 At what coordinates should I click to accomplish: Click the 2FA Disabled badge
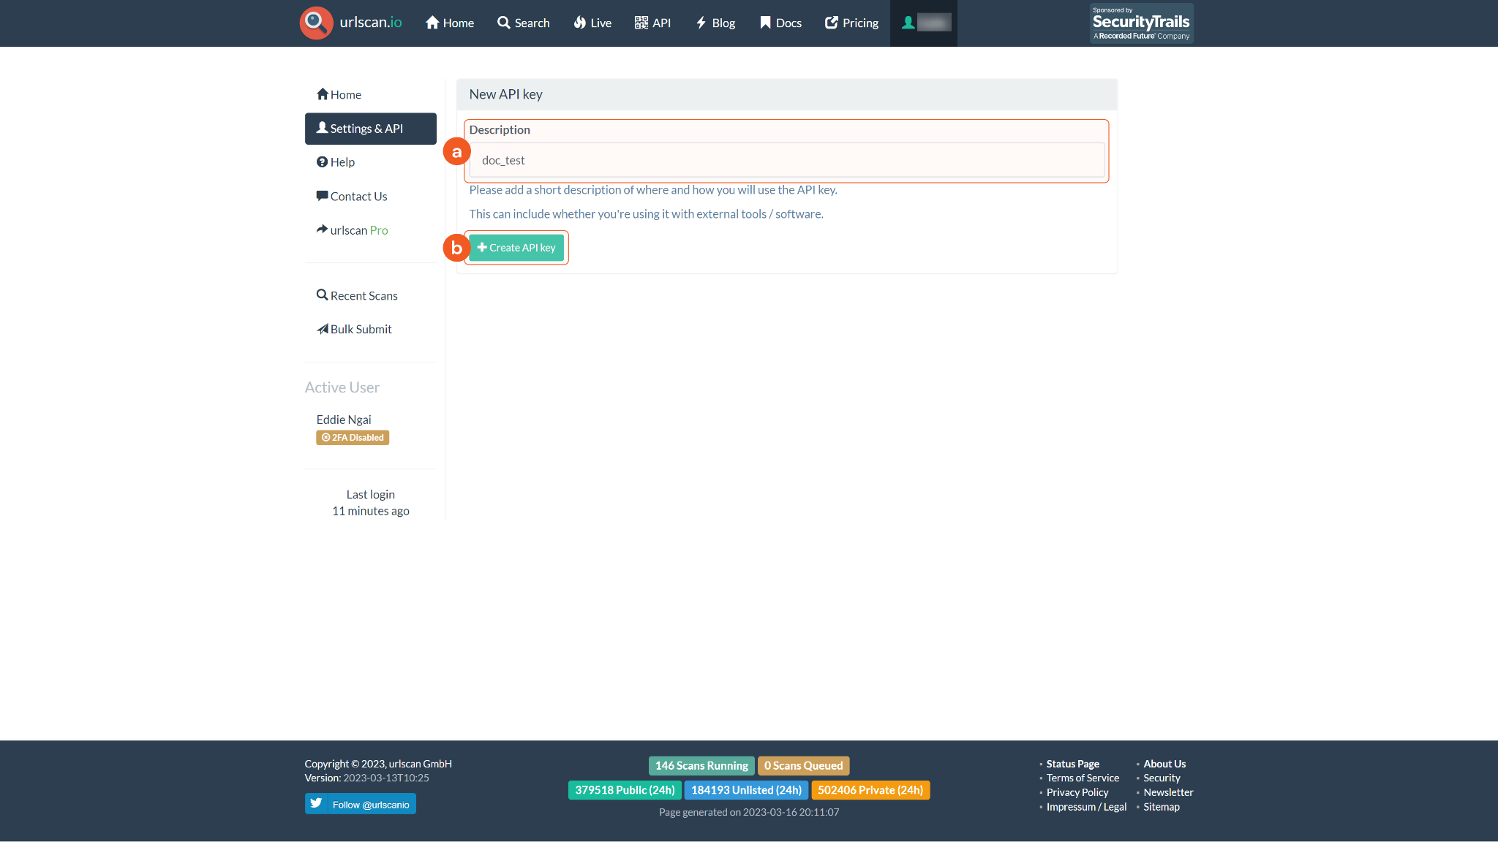click(353, 438)
